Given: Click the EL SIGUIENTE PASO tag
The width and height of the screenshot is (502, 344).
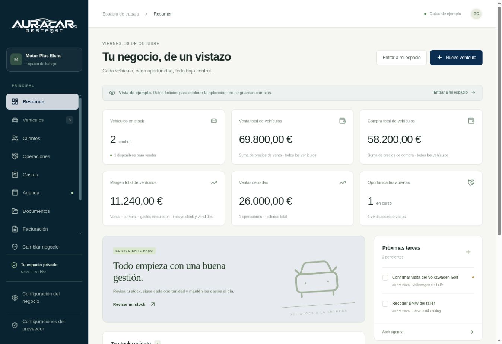Looking at the screenshot, I should 134,251.
